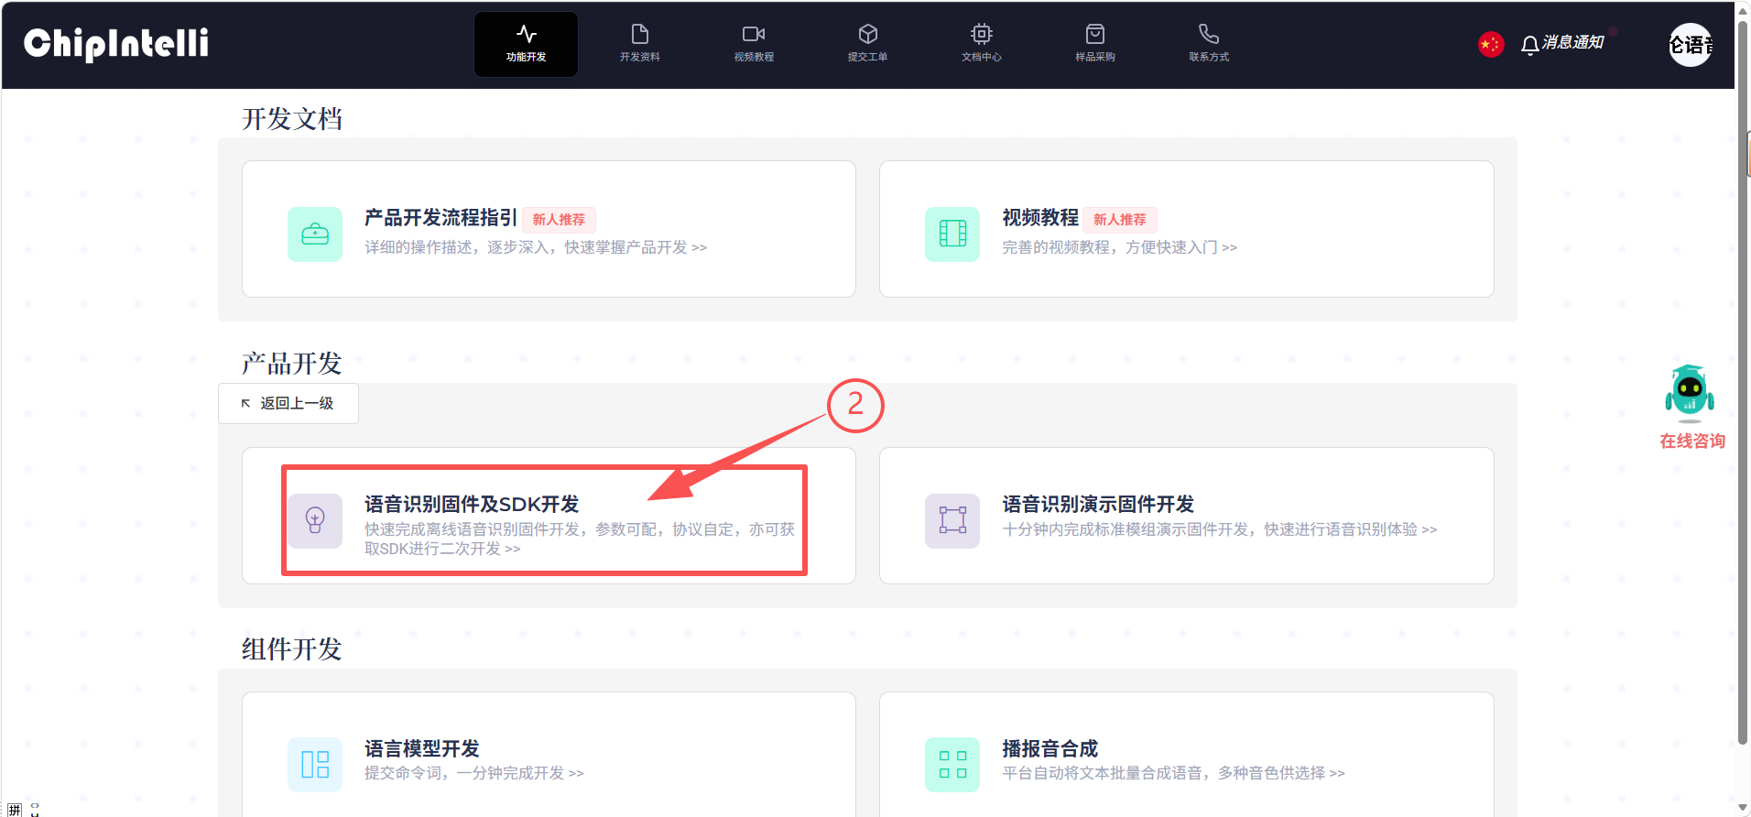Click 平台自动将文本批量合成语音 description
Screen dimensions: 1751x817
1173,773
